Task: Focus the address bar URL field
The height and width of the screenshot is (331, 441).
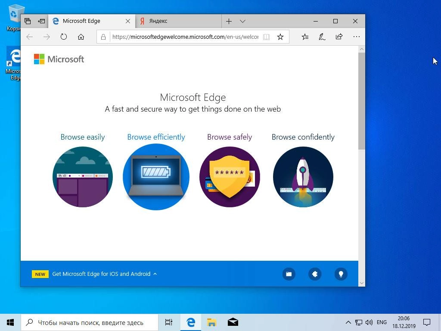Action: [185, 37]
